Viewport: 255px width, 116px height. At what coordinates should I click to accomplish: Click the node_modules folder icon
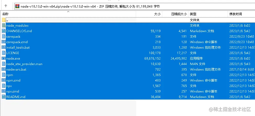pyautogui.click(x=4, y=25)
